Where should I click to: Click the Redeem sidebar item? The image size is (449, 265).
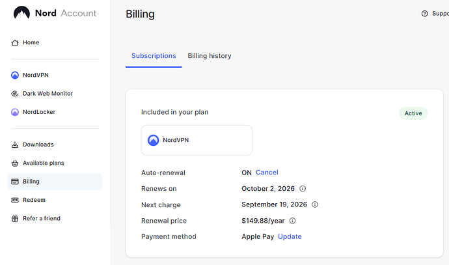[34, 200]
